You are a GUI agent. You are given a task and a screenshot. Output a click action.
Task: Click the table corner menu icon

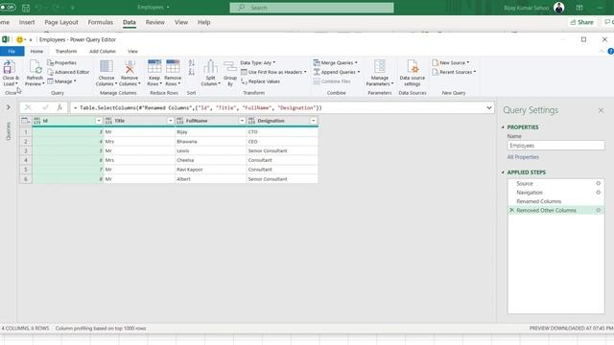click(26, 121)
